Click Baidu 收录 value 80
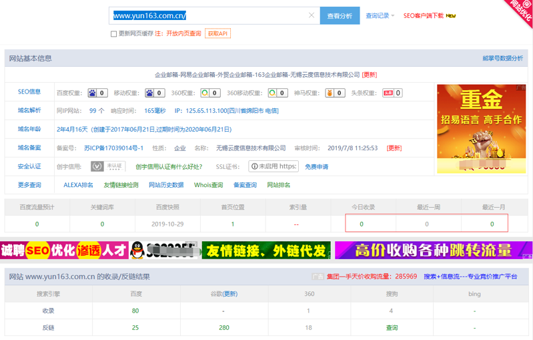This screenshot has width=533, height=340. (x=135, y=311)
